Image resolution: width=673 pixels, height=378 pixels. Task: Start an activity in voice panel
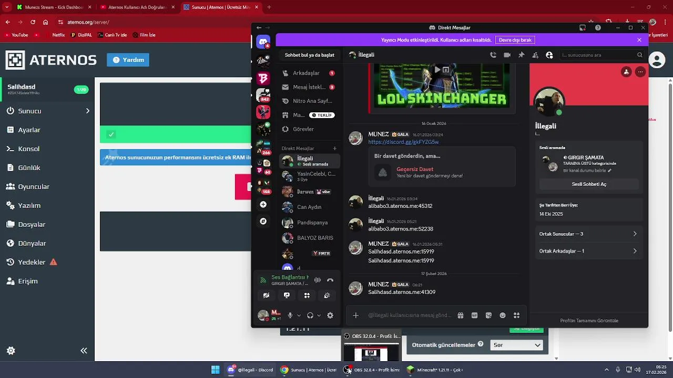coord(307,295)
